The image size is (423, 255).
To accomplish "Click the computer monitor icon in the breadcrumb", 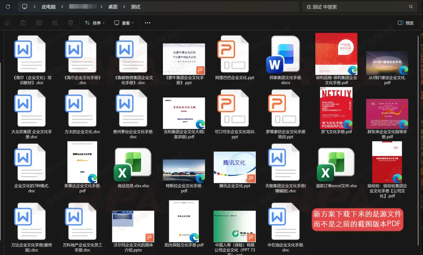I will pyautogui.click(x=25, y=7).
